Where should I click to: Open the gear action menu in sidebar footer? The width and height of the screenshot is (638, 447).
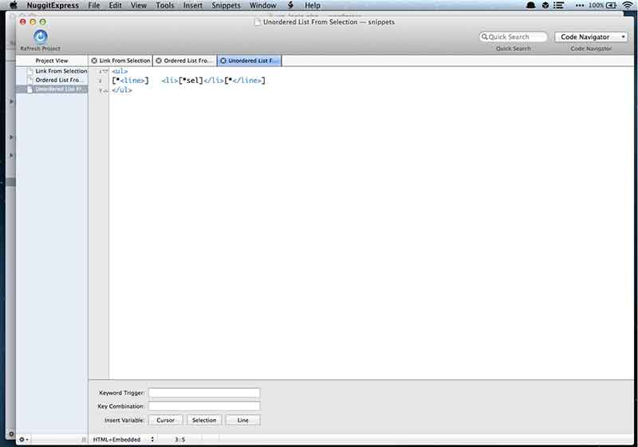[24, 439]
